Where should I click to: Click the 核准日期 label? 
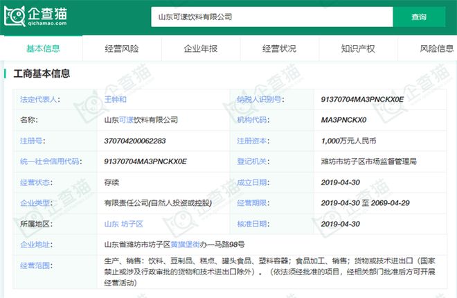click(x=253, y=224)
